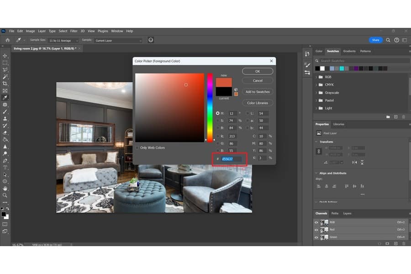Pick the cyan swatch in Swatches panel
This screenshot has width=411, height=274.
point(342,68)
